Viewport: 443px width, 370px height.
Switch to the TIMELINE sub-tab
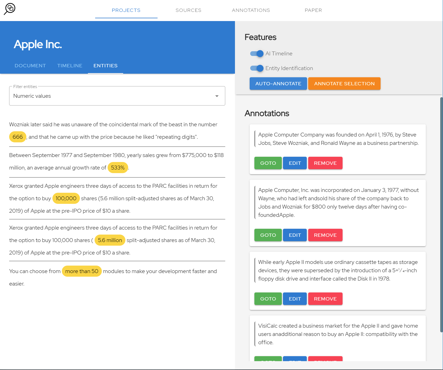70,66
